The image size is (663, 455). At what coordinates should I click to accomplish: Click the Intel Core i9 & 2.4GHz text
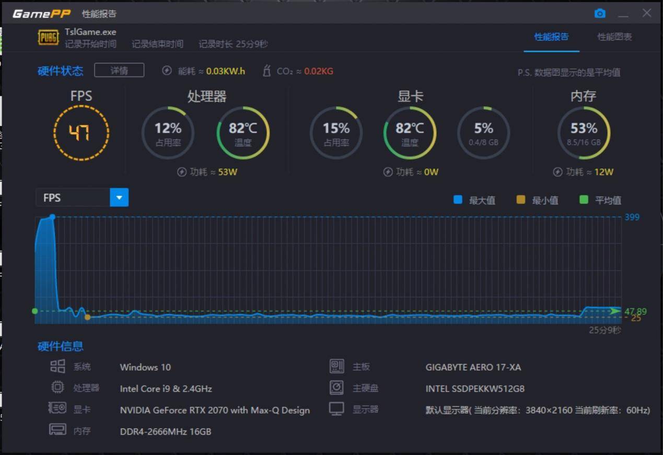coord(166,389)
